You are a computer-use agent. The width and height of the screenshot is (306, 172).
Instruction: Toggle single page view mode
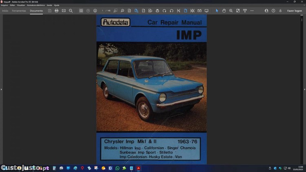coord(185,11)
